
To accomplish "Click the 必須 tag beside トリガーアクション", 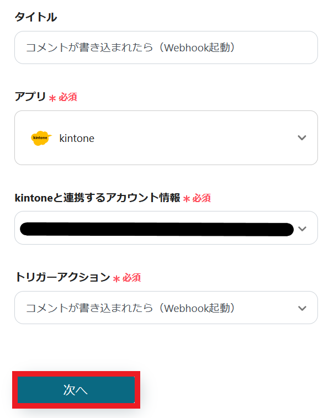I will [x=131, y=277].
